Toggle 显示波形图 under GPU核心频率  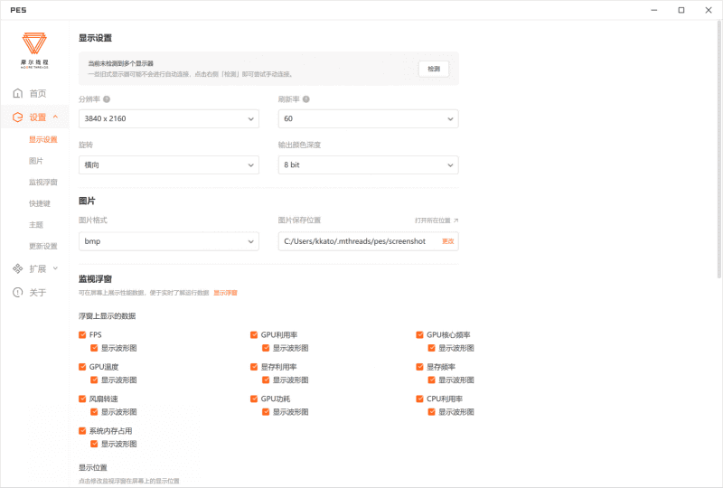pos(432,348)
